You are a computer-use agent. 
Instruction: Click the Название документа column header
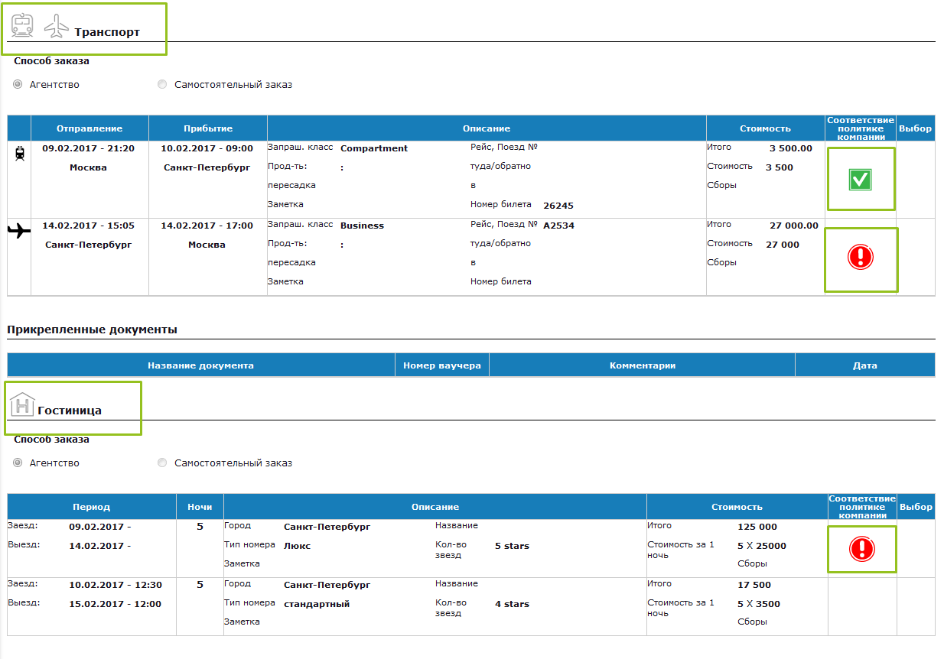(200, 365)
